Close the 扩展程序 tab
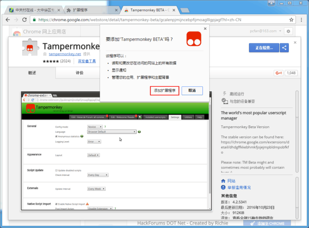309x228 pixels. pos(116,10)
